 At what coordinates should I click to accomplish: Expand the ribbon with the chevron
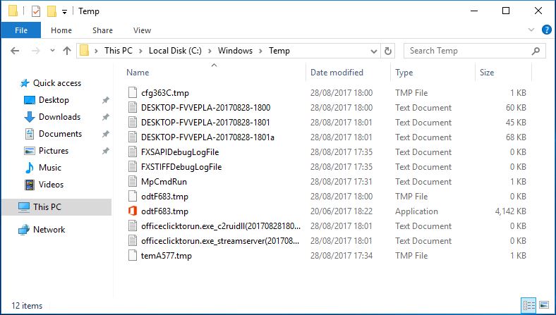tap(533, 30)
